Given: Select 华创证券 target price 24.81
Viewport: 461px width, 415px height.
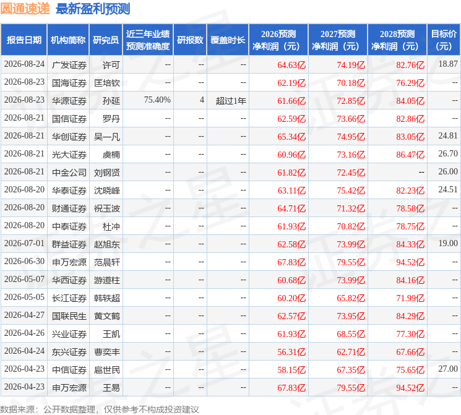Looking at the screenshot, I should [x=448, y=136].
